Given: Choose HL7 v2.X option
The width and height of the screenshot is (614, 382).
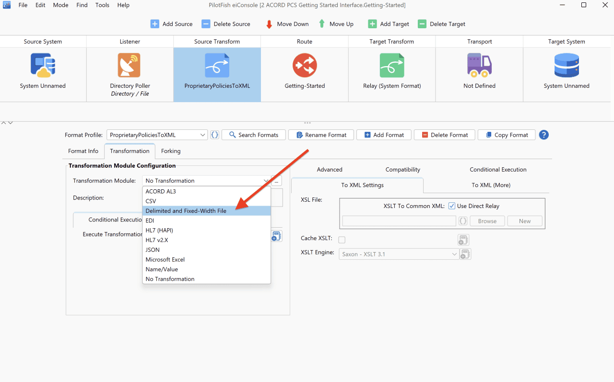Looking at the screenshot, I should (x=207, y=240).
